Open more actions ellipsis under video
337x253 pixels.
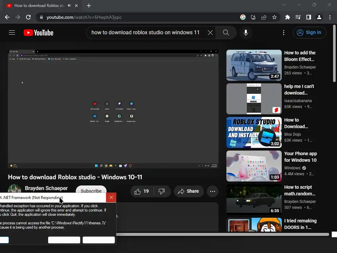(x=213, y=191)
